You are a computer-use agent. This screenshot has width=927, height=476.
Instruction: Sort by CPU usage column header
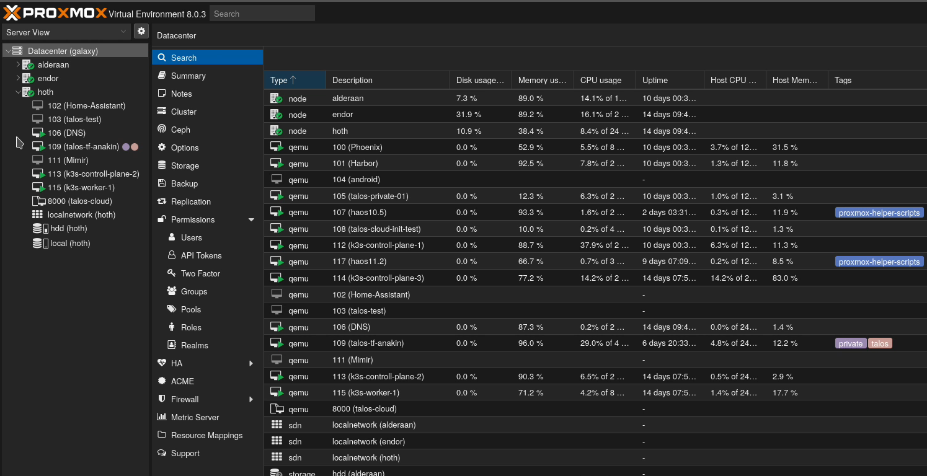coord(605,80)
